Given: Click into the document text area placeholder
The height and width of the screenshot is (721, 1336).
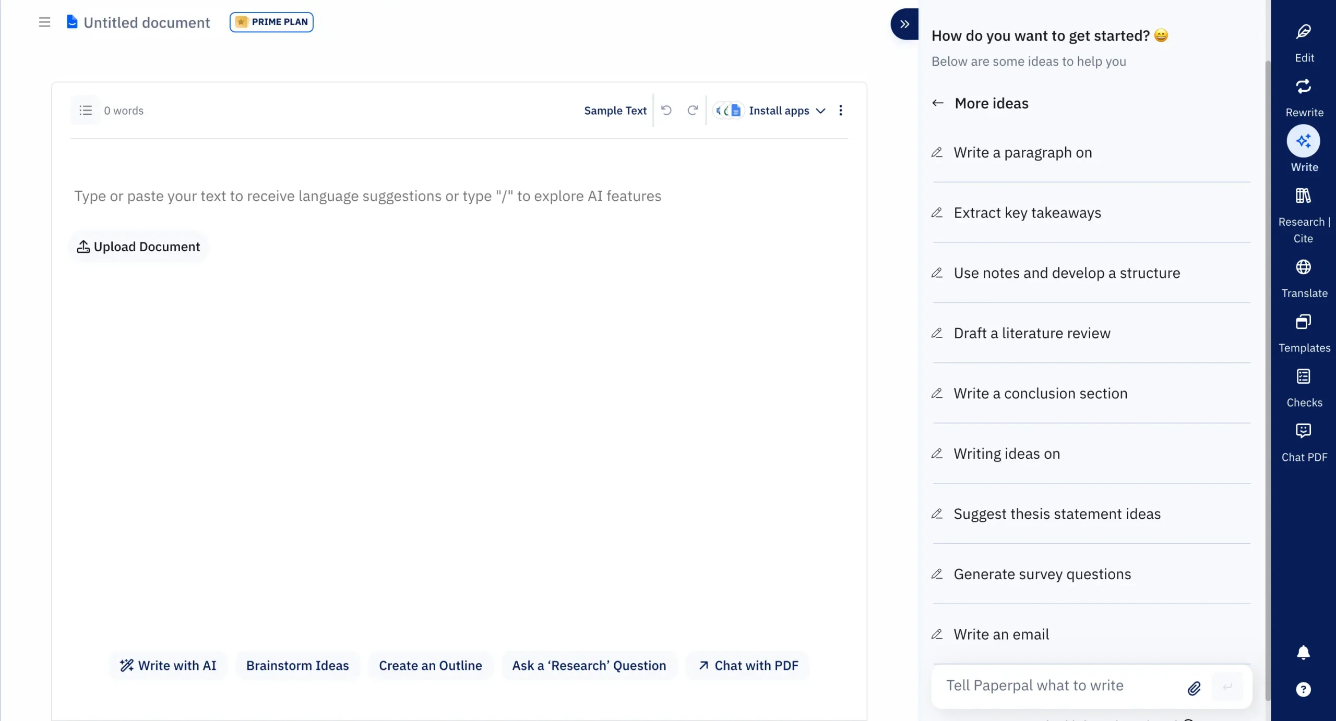Looking at the screenshot, I should pos(367,196).
